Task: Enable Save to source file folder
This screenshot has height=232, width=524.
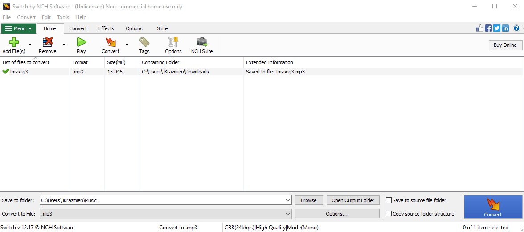Action: [389, 200]
